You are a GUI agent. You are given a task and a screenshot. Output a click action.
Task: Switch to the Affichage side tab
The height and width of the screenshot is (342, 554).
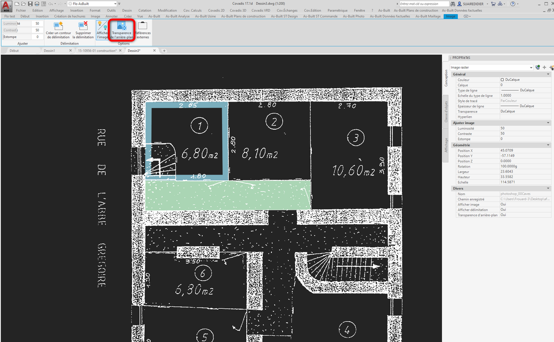click(x=446, y=145)
